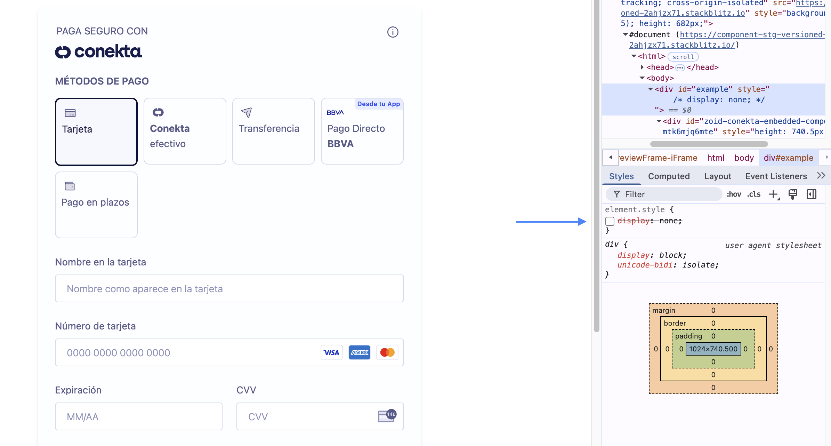Open the Event Listeners tab

pyautogui.click(x=776, y=176)
